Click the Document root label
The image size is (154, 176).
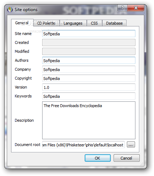click(x=28, y=145)
